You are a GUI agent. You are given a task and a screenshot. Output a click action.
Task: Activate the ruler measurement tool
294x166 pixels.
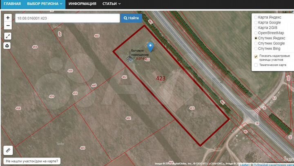point(8,150)
